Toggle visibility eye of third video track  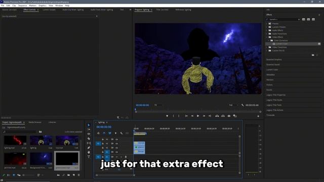[x=117, y=148]
